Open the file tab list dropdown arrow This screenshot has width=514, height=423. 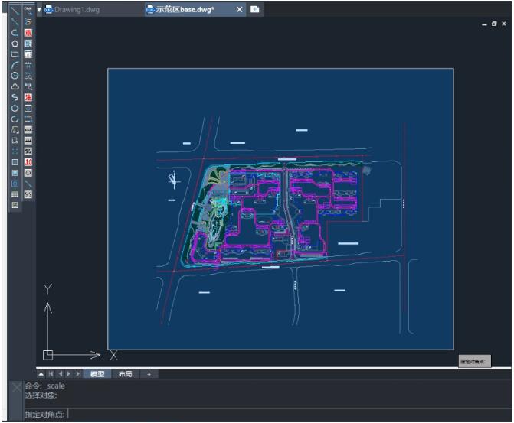coord(39,10)
